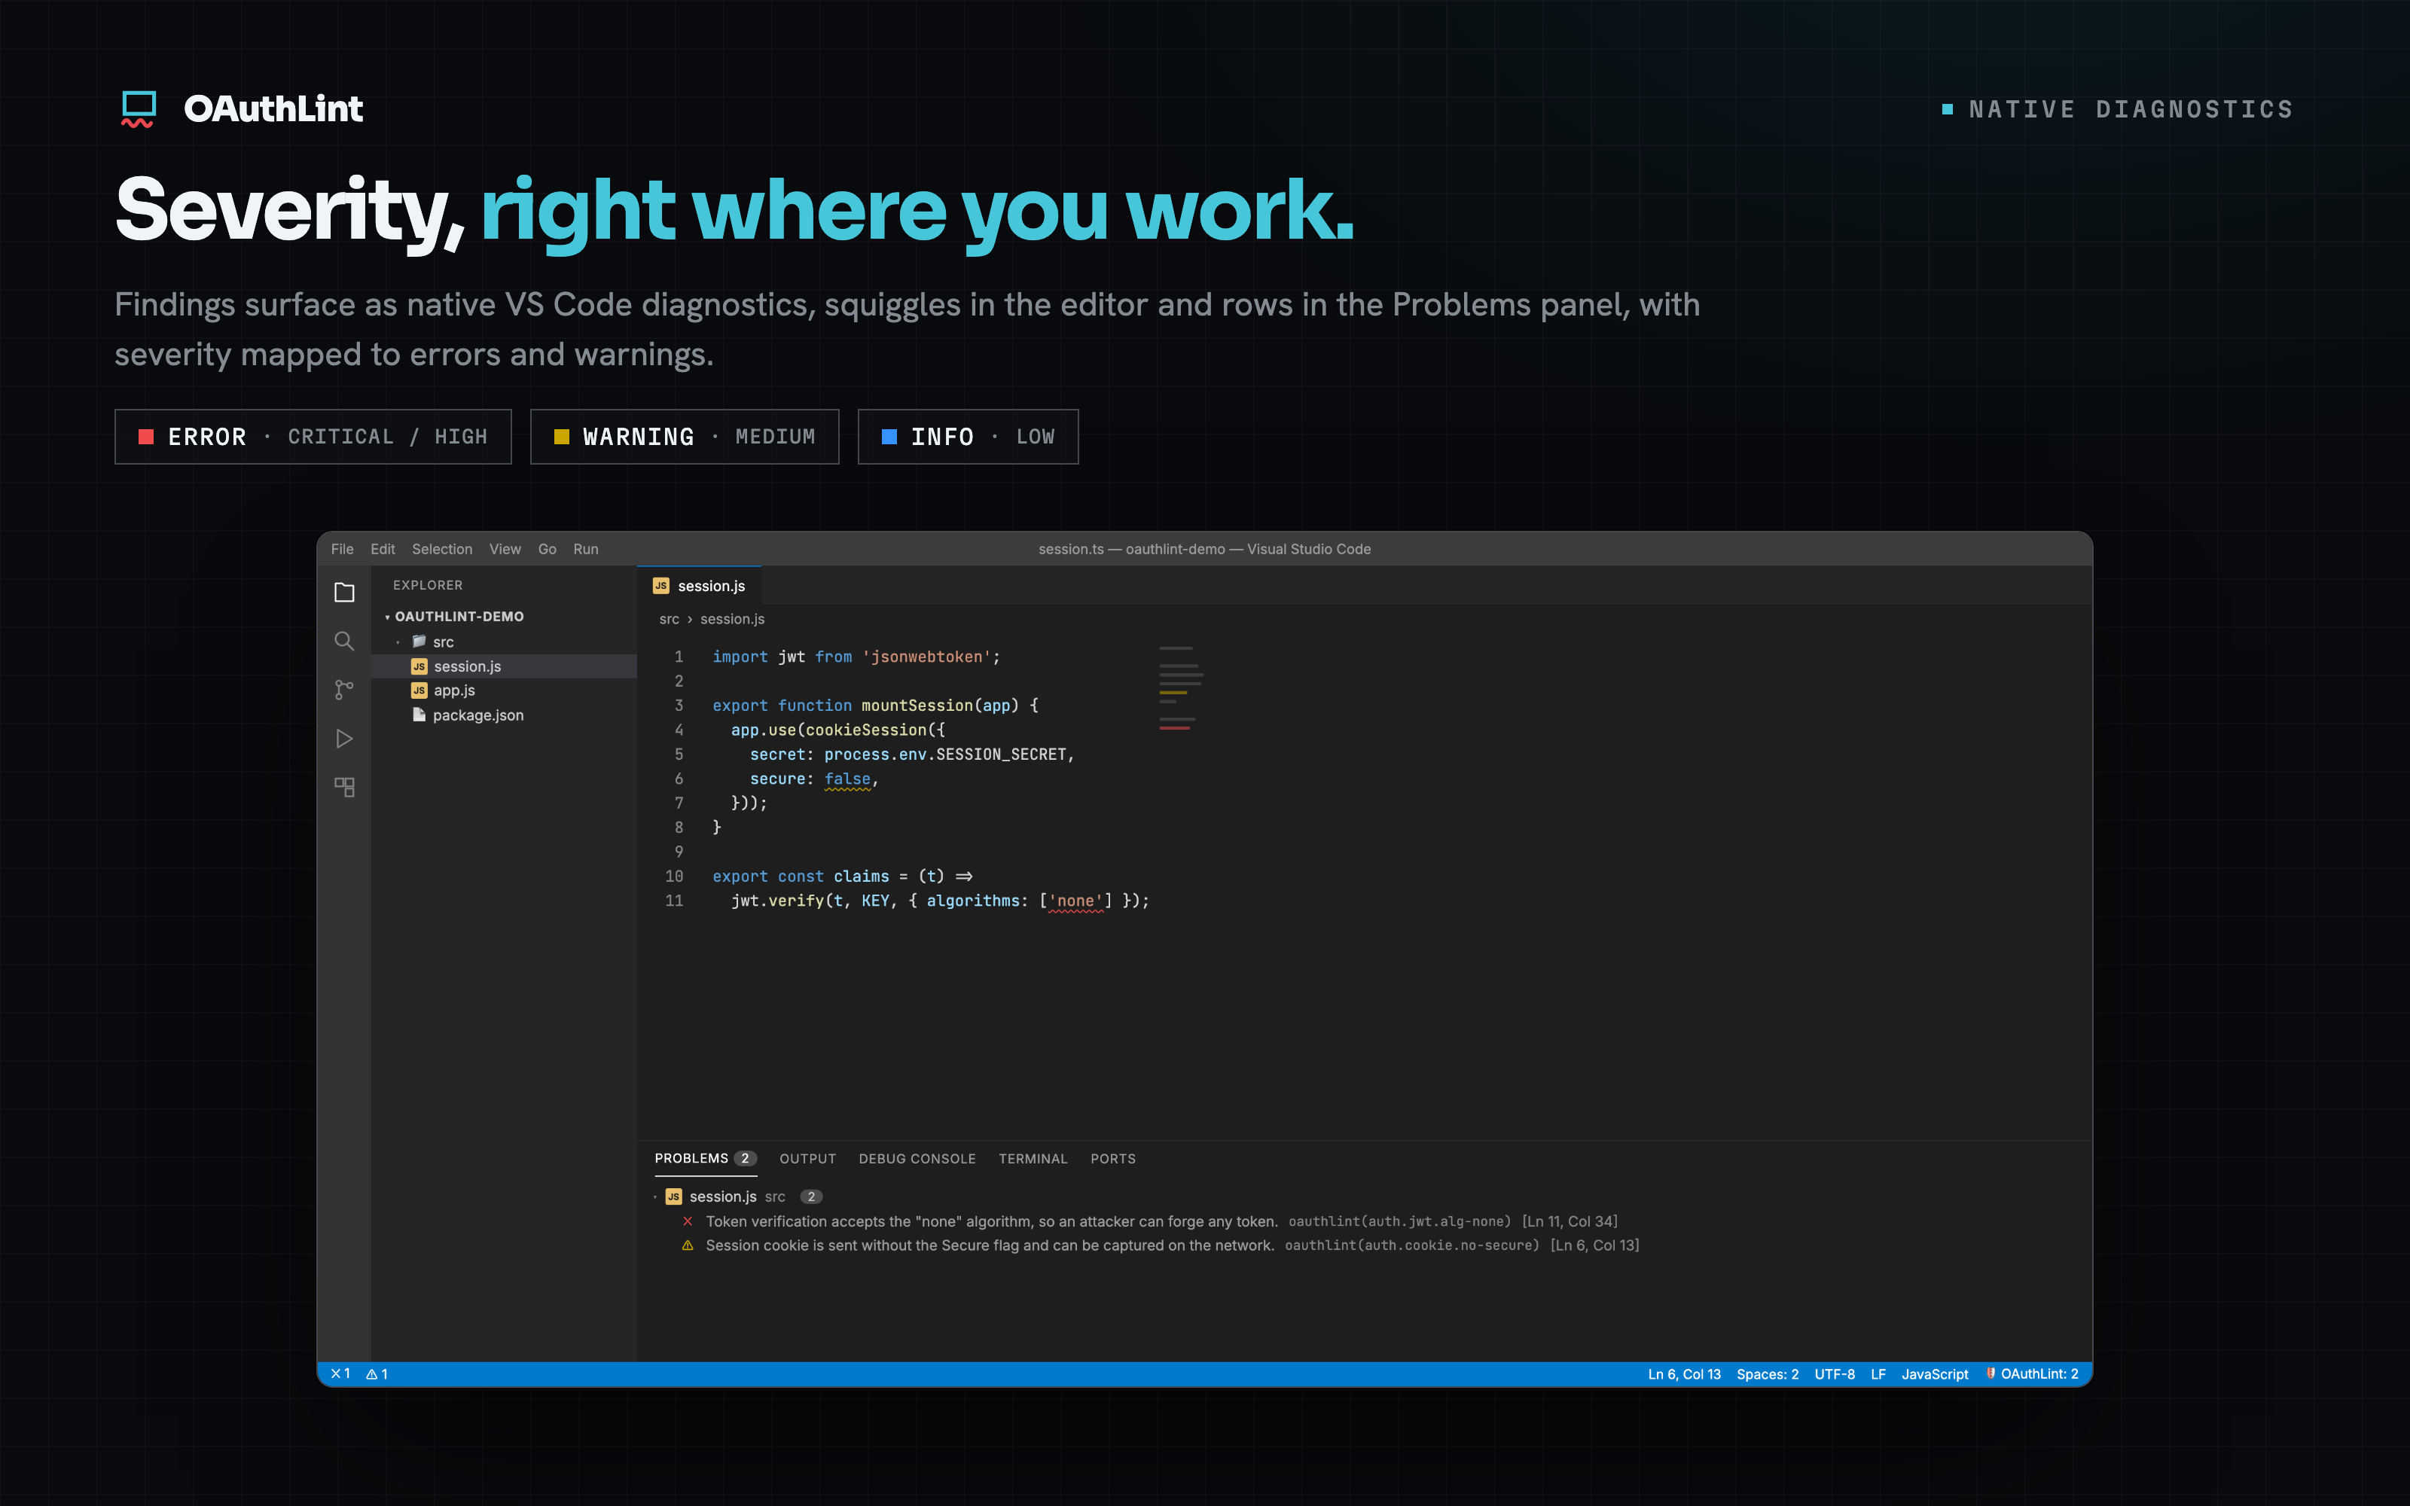This screenshot has width=2410, height=1506.
Task: Click the [Ln 11, Col 34] location
Action: point(1570,1221)
